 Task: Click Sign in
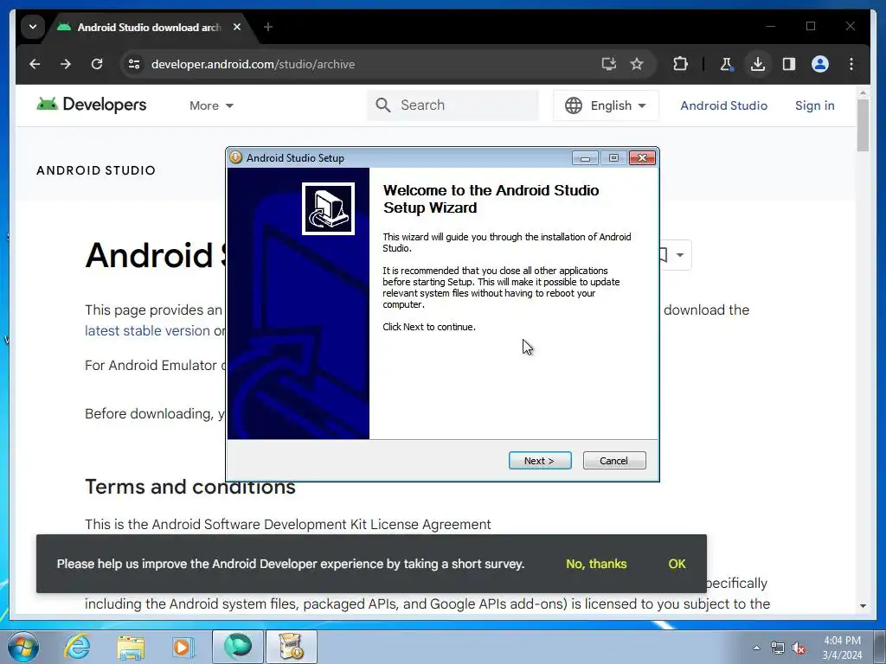[x=814, y=105]
